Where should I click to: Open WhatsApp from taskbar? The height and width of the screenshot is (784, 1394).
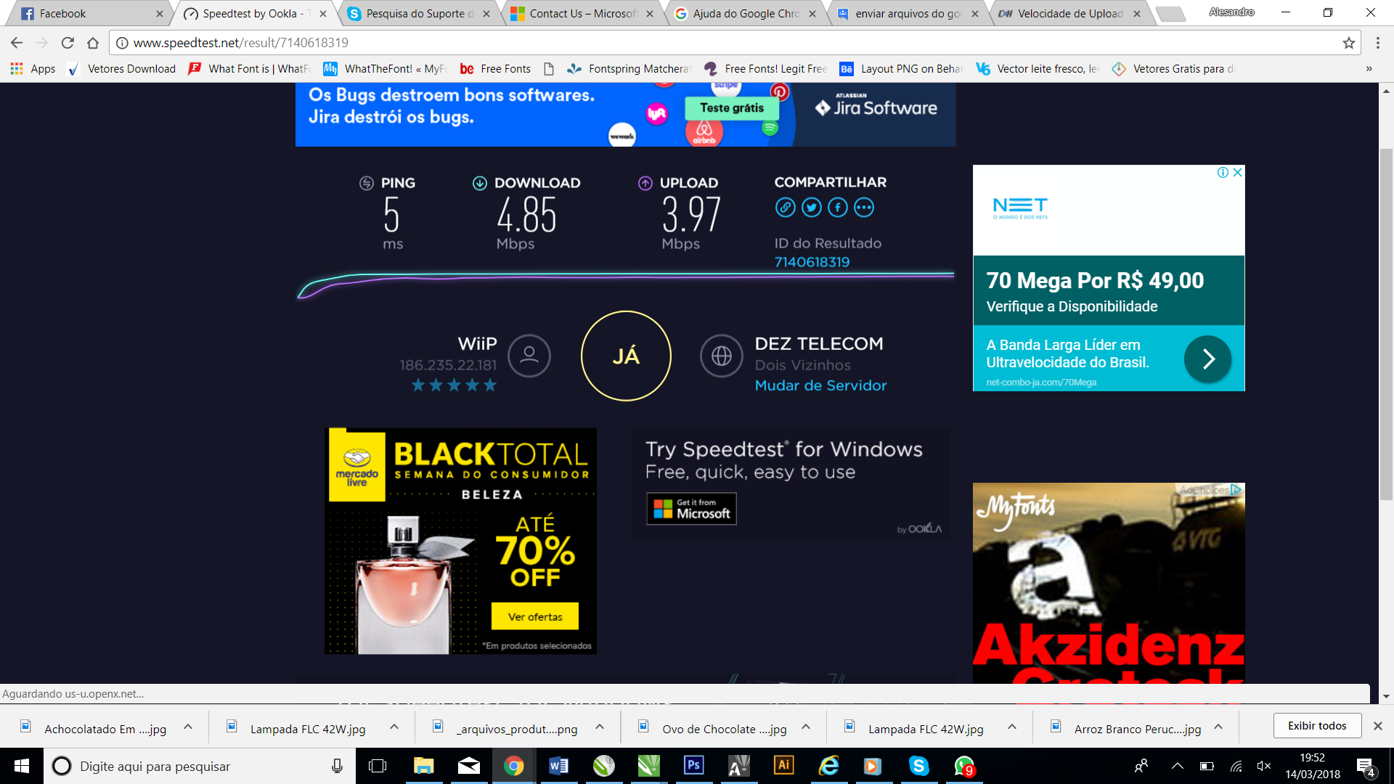(x=964, y=766)
